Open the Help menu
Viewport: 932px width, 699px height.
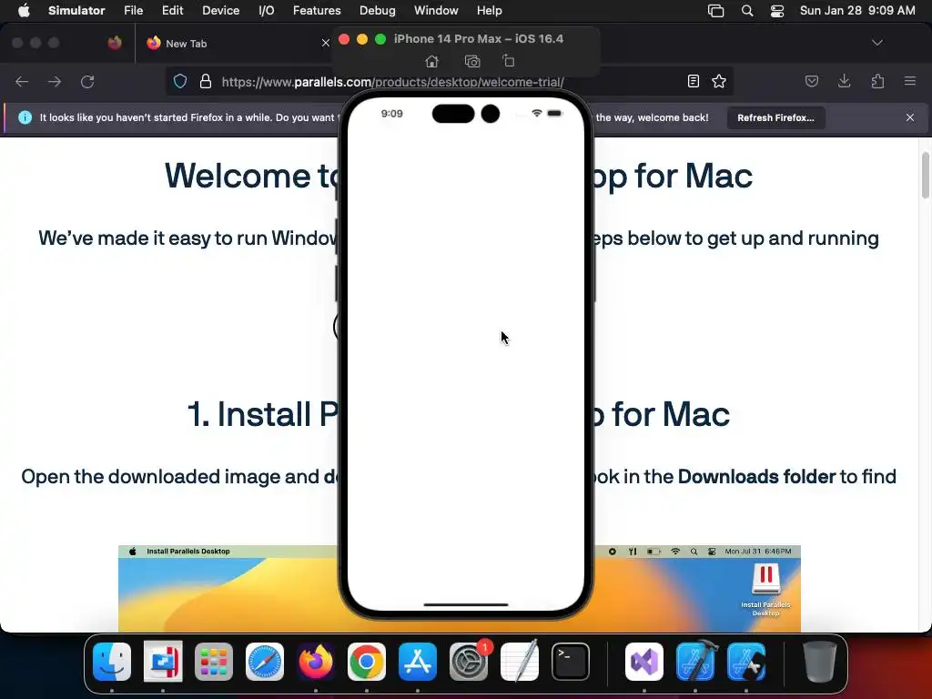pyautogui.click(x=489, y=10)
